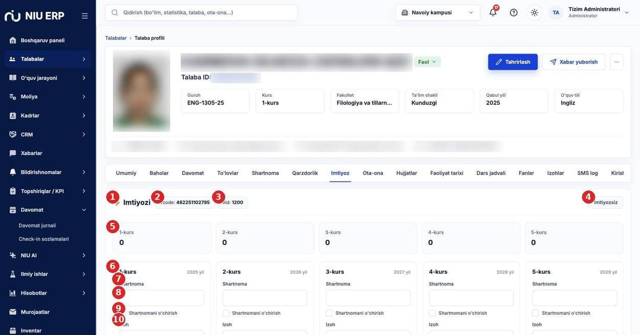
Task: Open the To'lovlar tab
Action: [228, 173]
